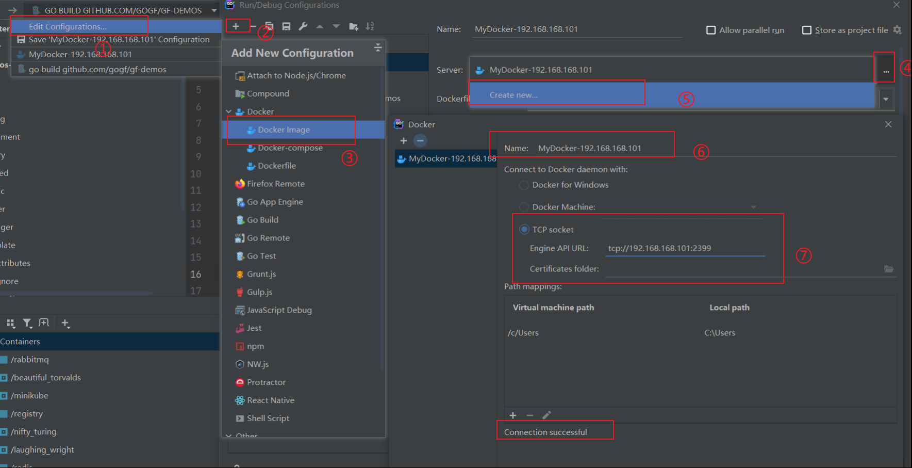Image resolution: width=912 pixels, height=468 pixels.
Task: Open the Dockerfile dropdown arrow
Action: click(886, 99)
